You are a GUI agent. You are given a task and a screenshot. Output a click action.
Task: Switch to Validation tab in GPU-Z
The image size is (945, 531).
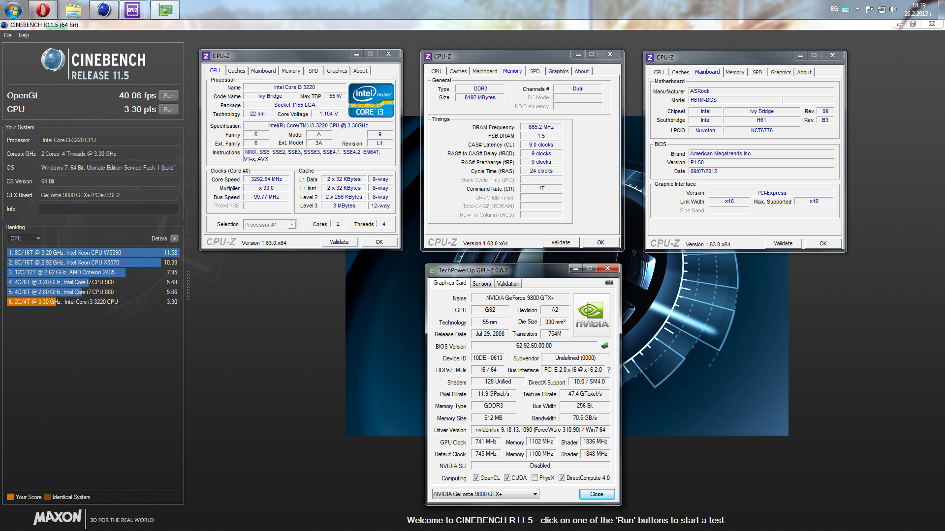[508, 284]
